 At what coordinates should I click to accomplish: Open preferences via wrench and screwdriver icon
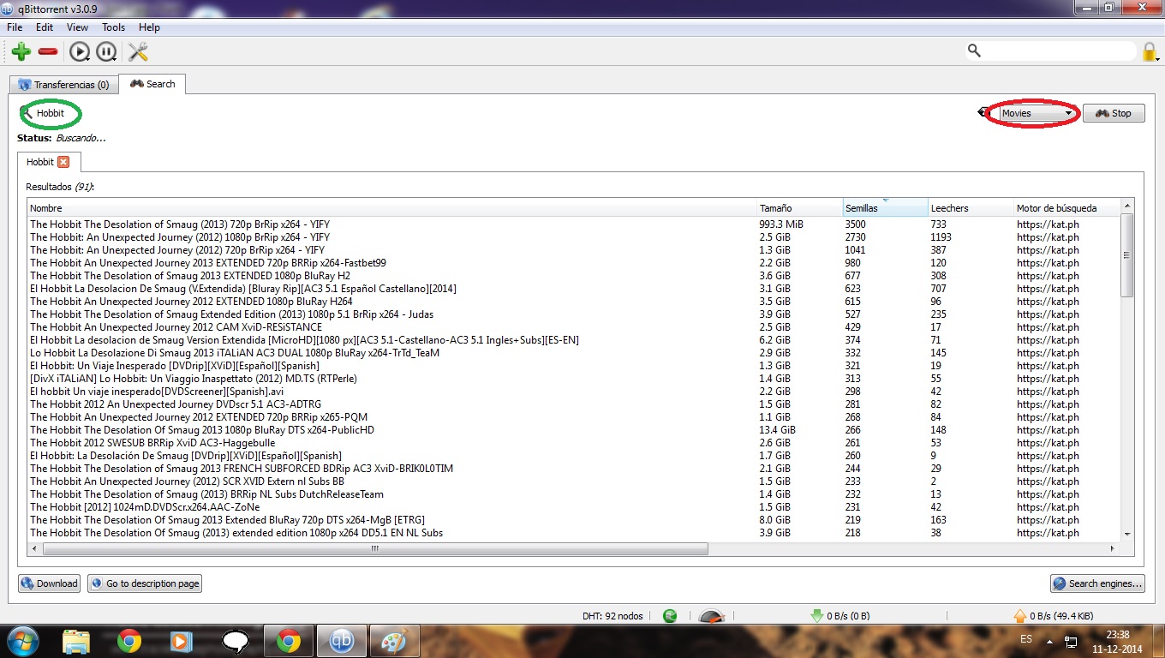(138, 51)
